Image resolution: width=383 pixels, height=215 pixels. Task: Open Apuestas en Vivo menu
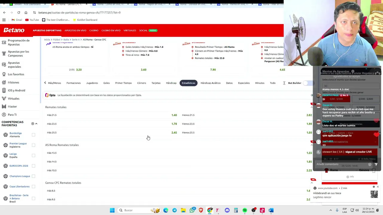(x=75, y=30)
